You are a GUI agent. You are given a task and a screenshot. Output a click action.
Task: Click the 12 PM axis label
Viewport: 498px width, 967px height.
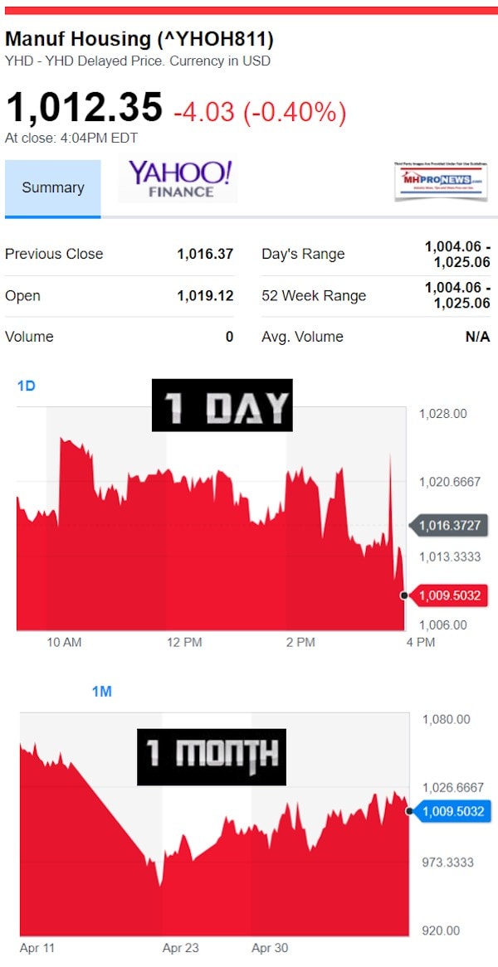point(184,643)
